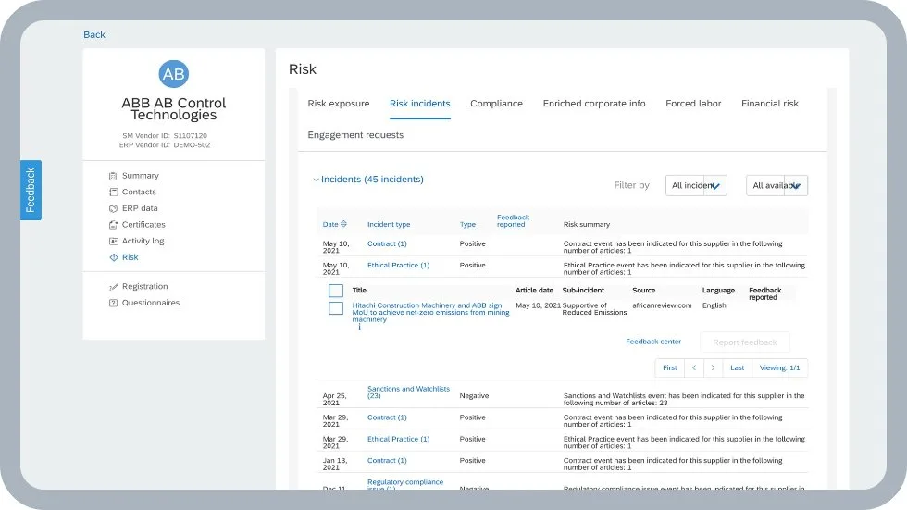The height and width of the screenshot is (510, 907).
Task: Click the SM Vendor ID S1107120 text
Action: (x=165, y=136)
